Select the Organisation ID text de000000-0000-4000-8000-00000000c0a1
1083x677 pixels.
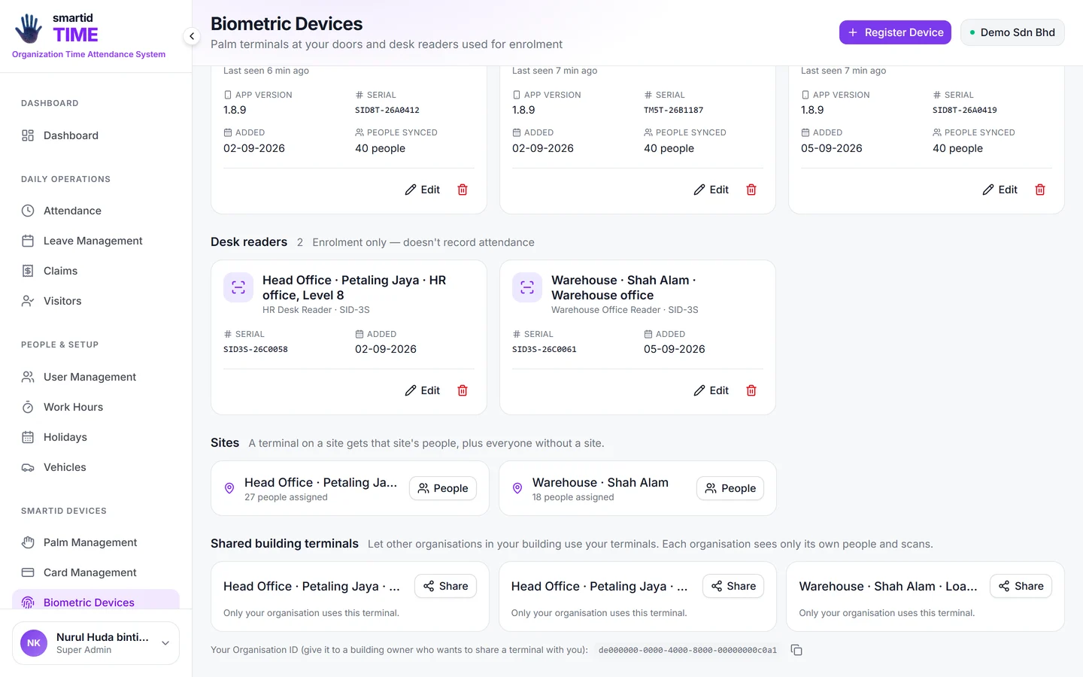coord(687,650)
